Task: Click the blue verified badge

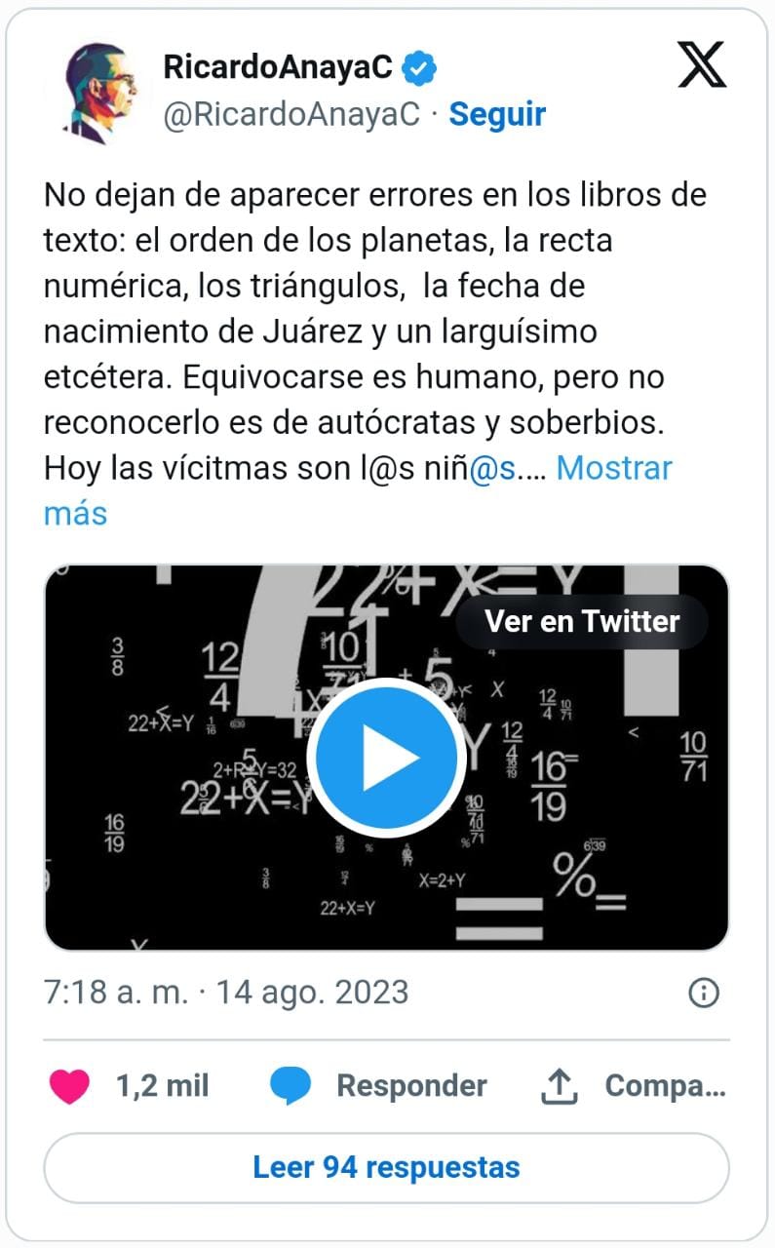Action: tap(421, 67)
